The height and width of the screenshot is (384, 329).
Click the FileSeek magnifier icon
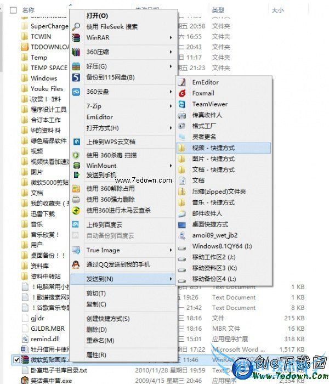click(76, 26)
